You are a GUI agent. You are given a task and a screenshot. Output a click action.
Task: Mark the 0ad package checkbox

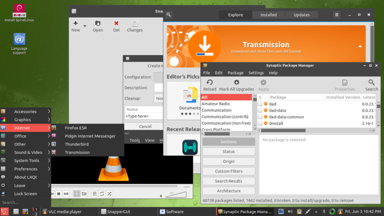tap(260, 104)
